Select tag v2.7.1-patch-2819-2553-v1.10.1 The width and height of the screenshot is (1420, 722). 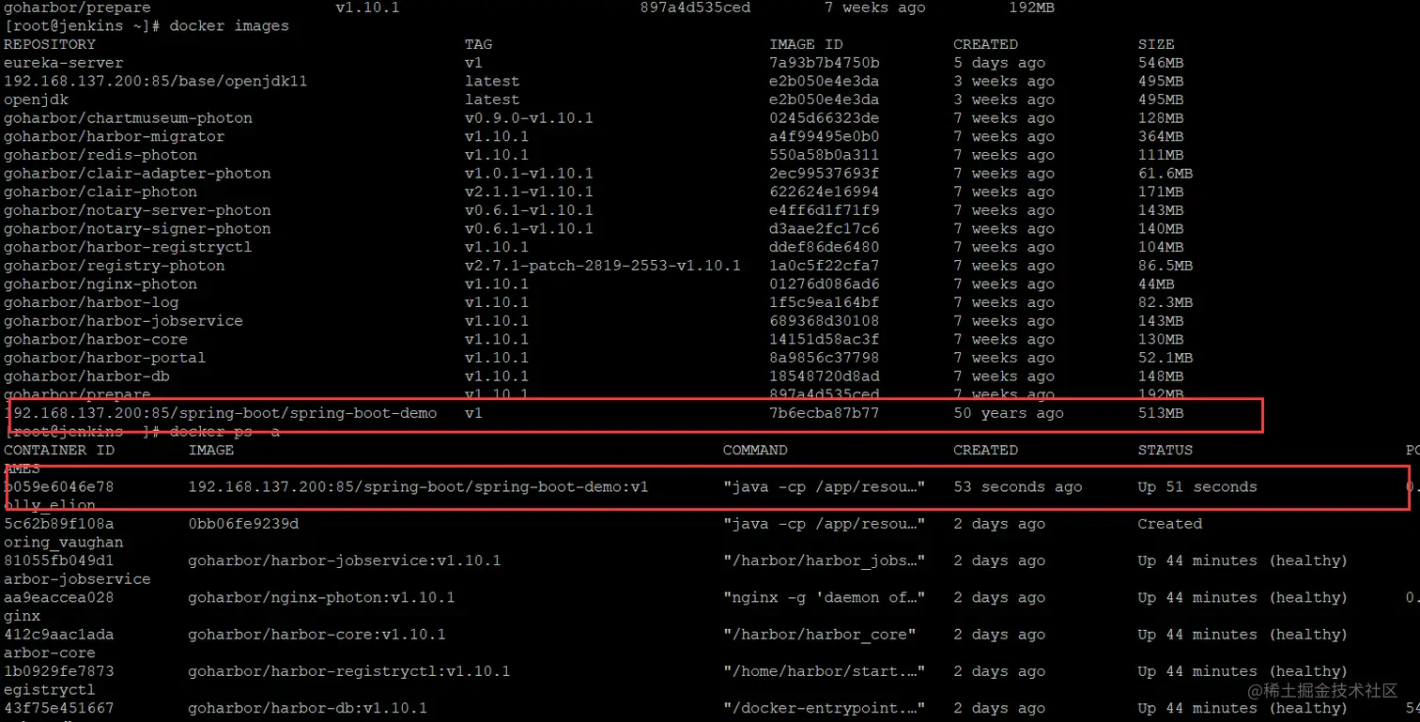pyautogui.click(x=603, y=266)
